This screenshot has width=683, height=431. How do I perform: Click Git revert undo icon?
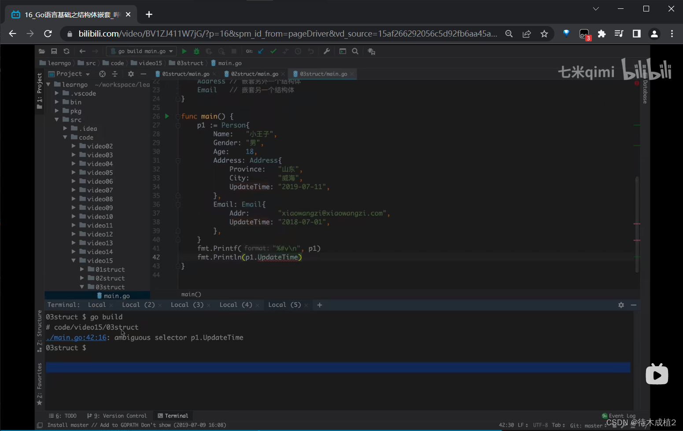[x=311, y=52]
